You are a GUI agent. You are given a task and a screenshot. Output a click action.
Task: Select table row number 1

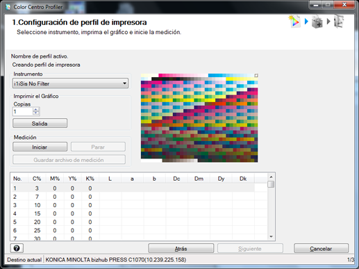coord(133,188)
